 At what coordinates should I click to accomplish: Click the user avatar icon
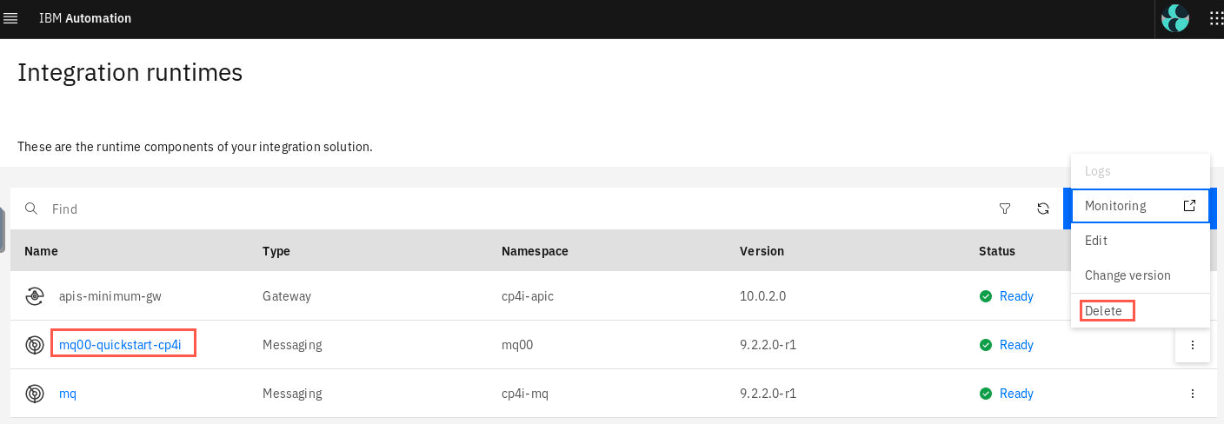point(1175,18)
